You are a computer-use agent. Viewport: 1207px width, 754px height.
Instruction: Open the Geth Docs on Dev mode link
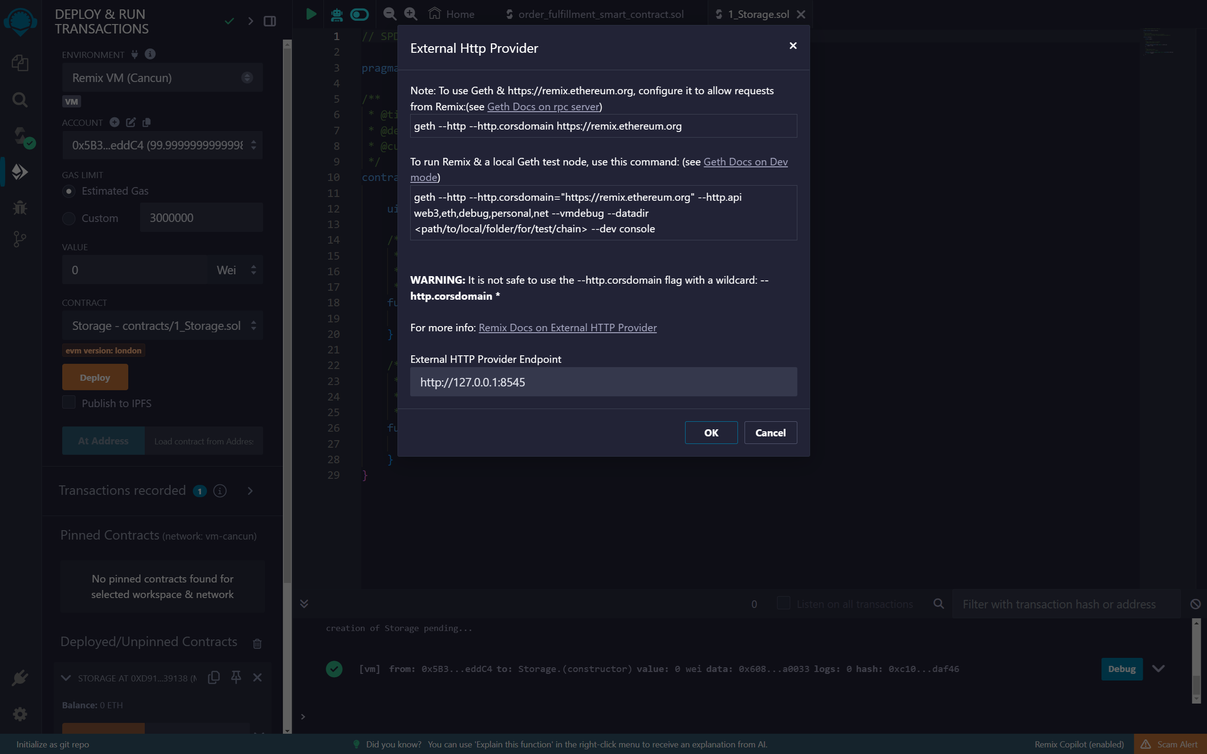745,162
